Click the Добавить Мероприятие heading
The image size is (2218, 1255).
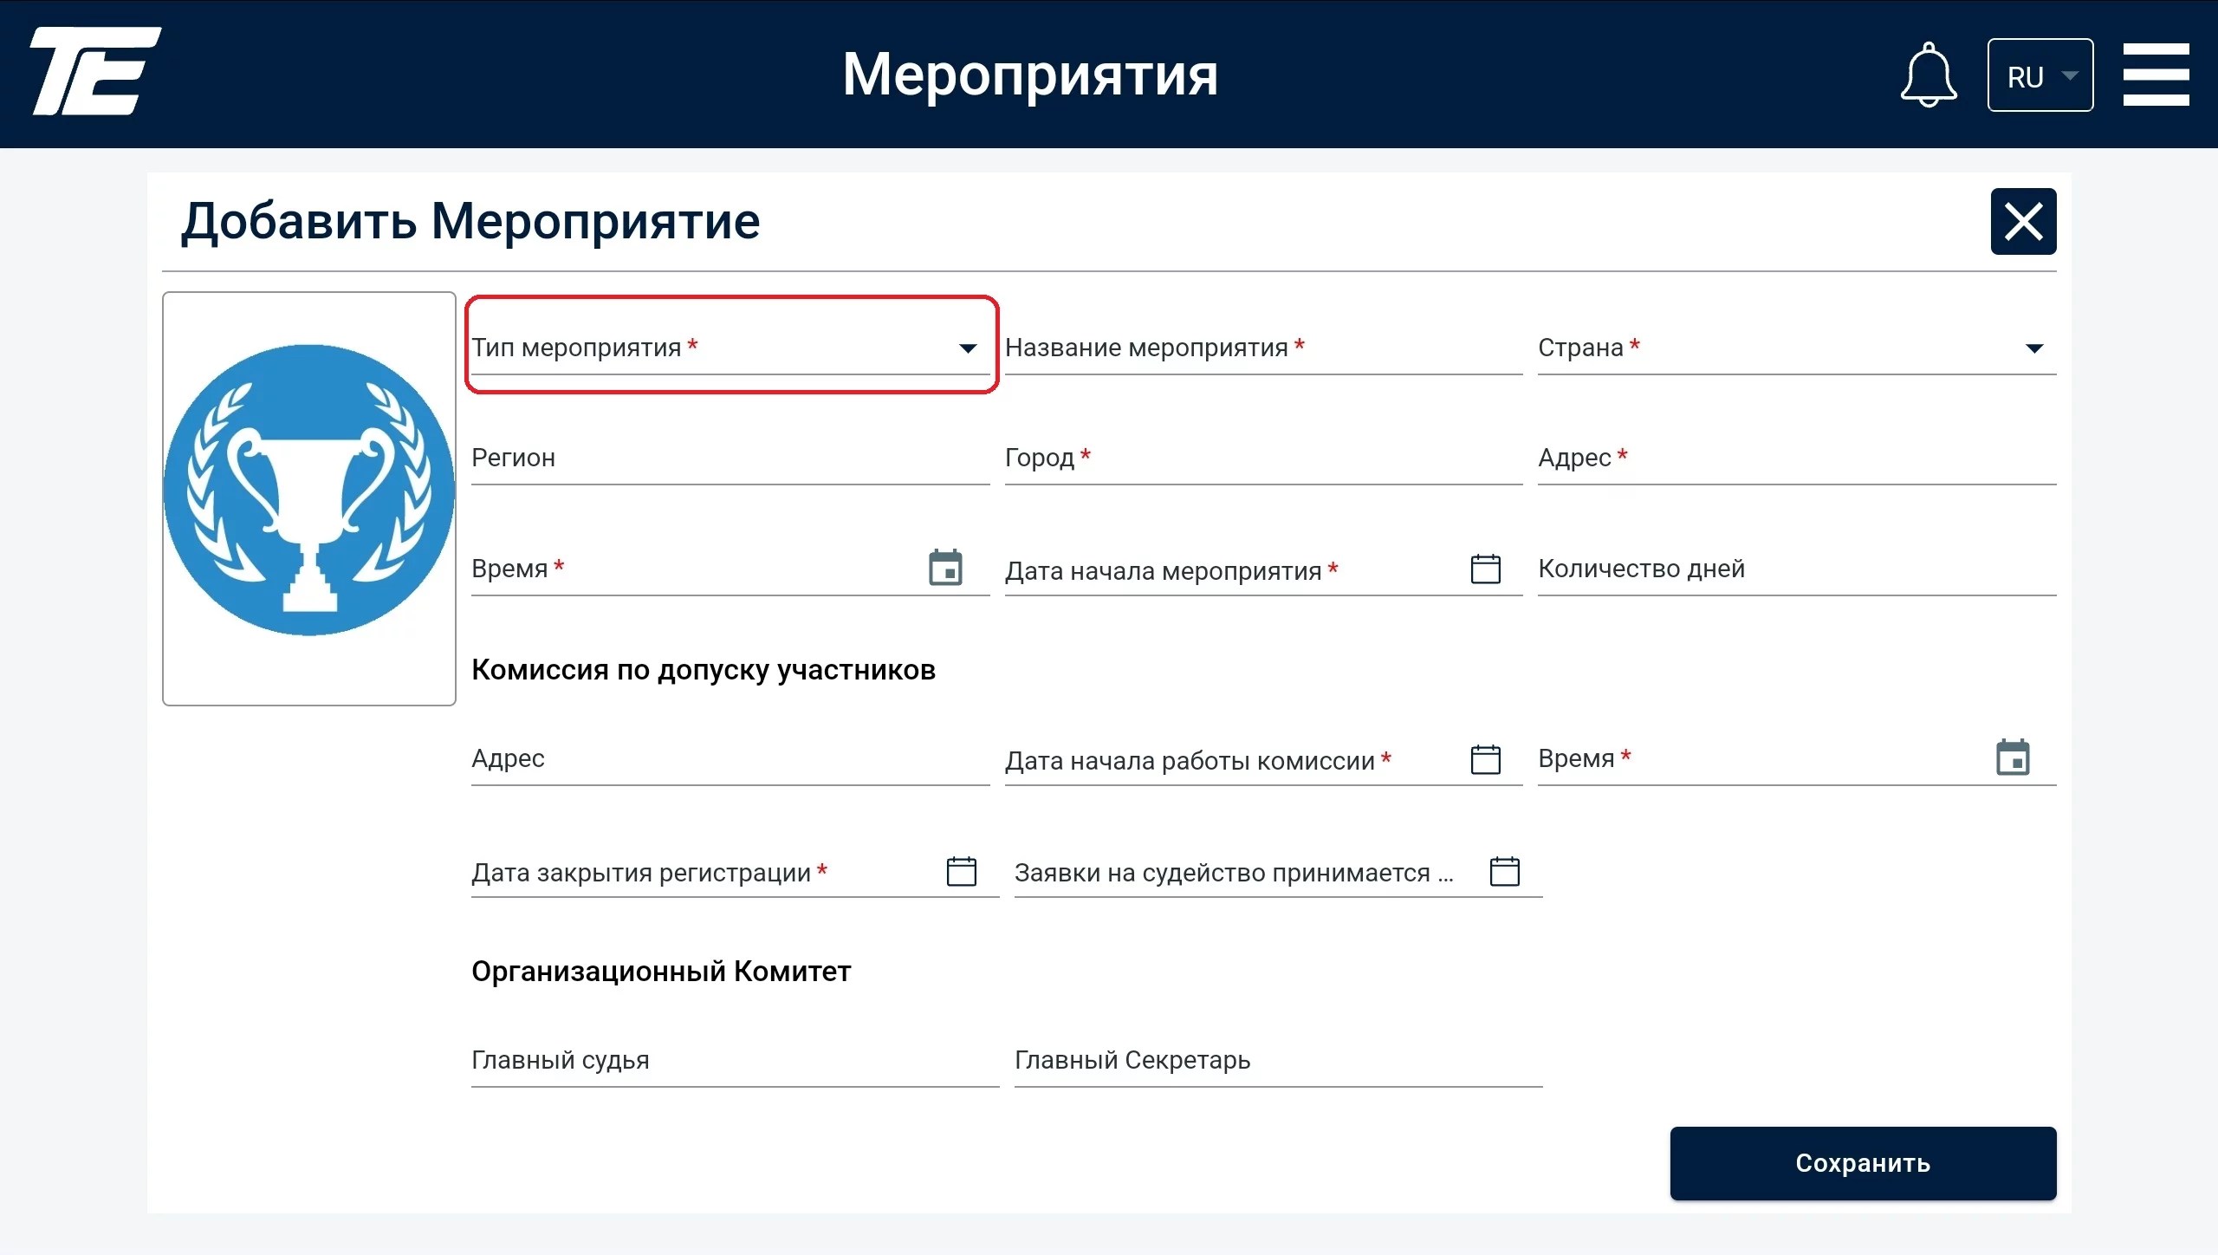click(470, 222)
